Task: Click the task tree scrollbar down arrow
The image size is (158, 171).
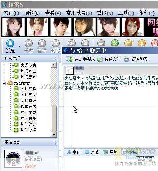Action: pos(54,134)
